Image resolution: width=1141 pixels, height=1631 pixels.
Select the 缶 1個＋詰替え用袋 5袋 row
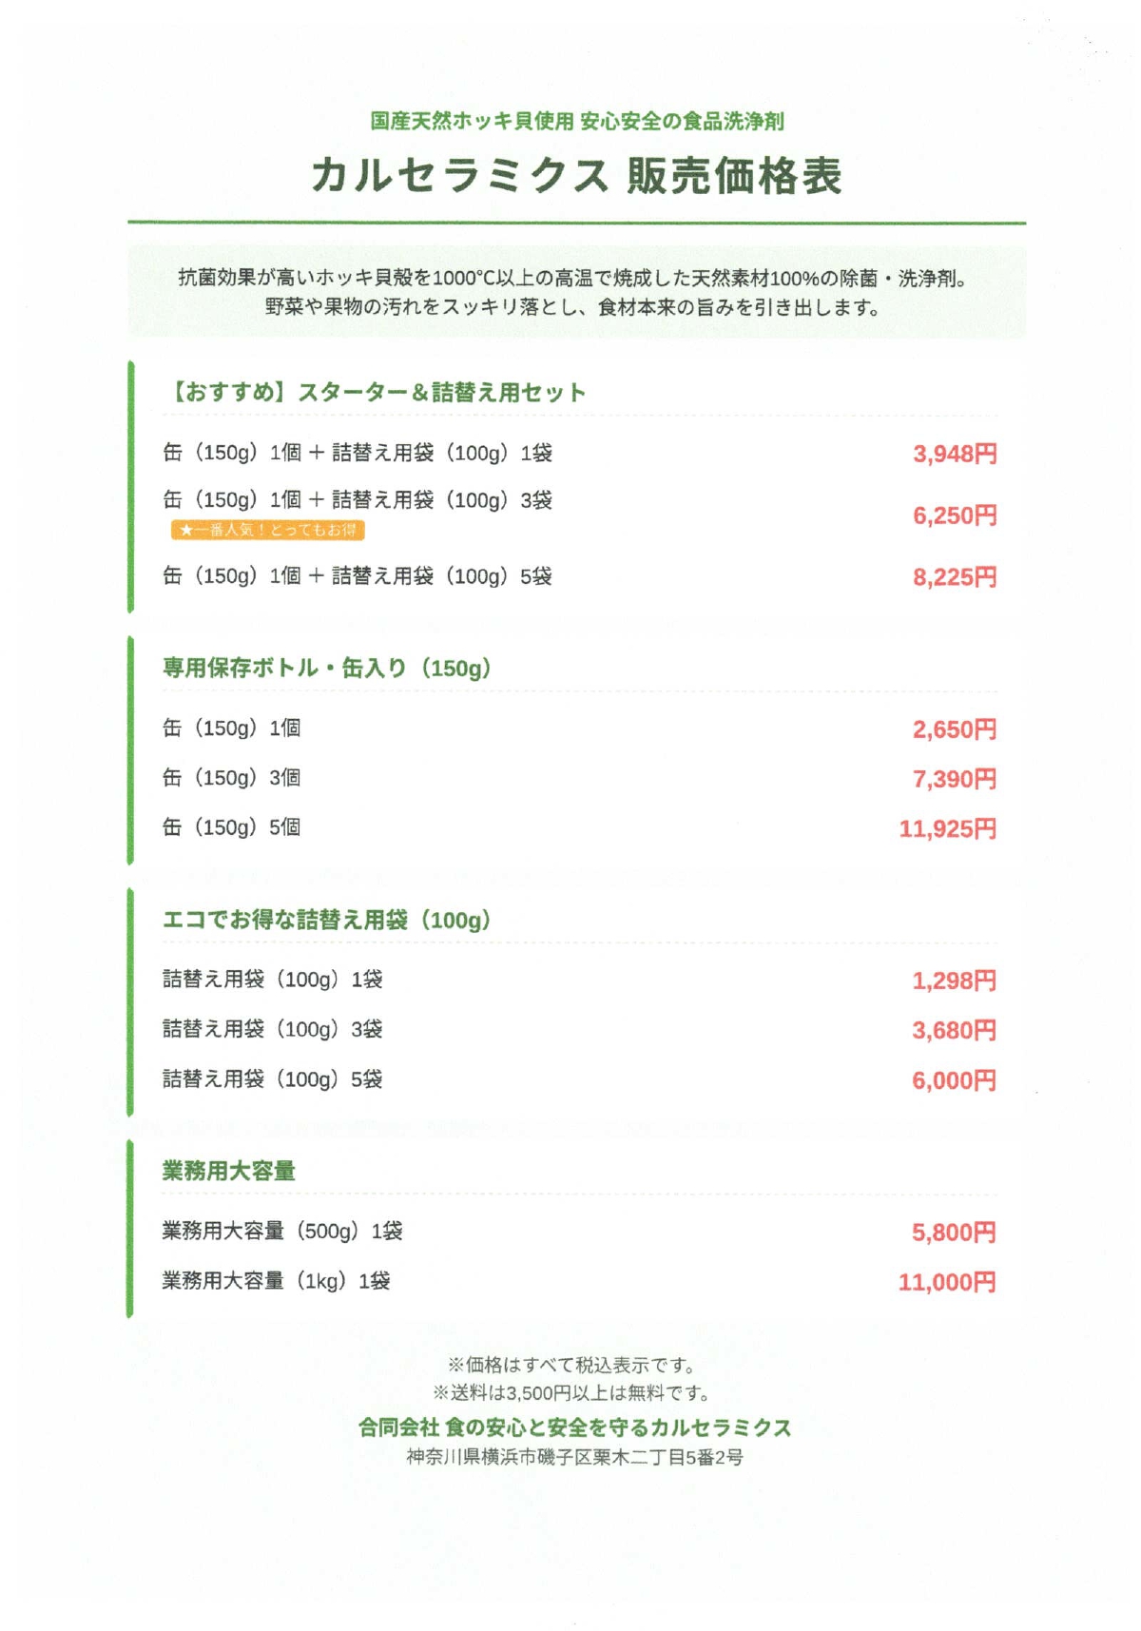(580, 576)
